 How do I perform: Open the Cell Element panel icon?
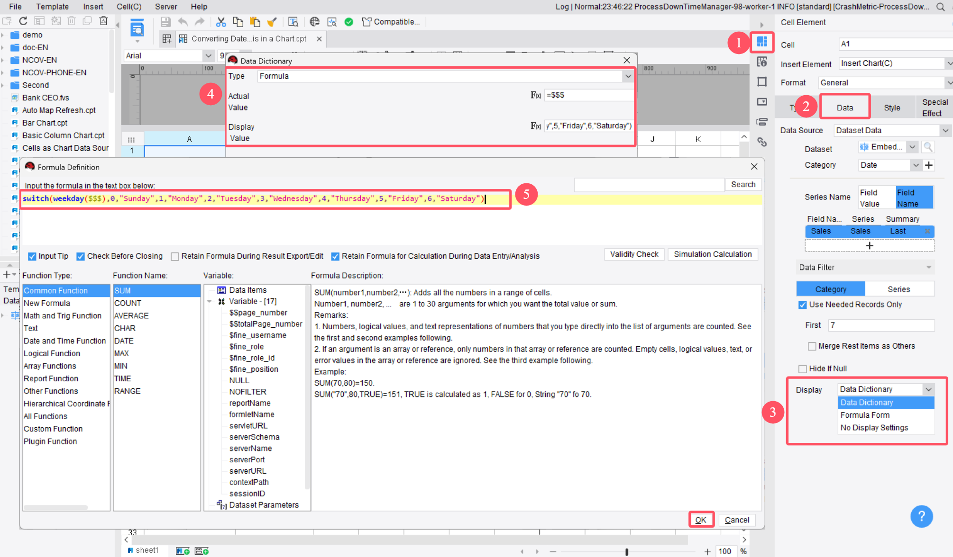[x=762, y=42]
